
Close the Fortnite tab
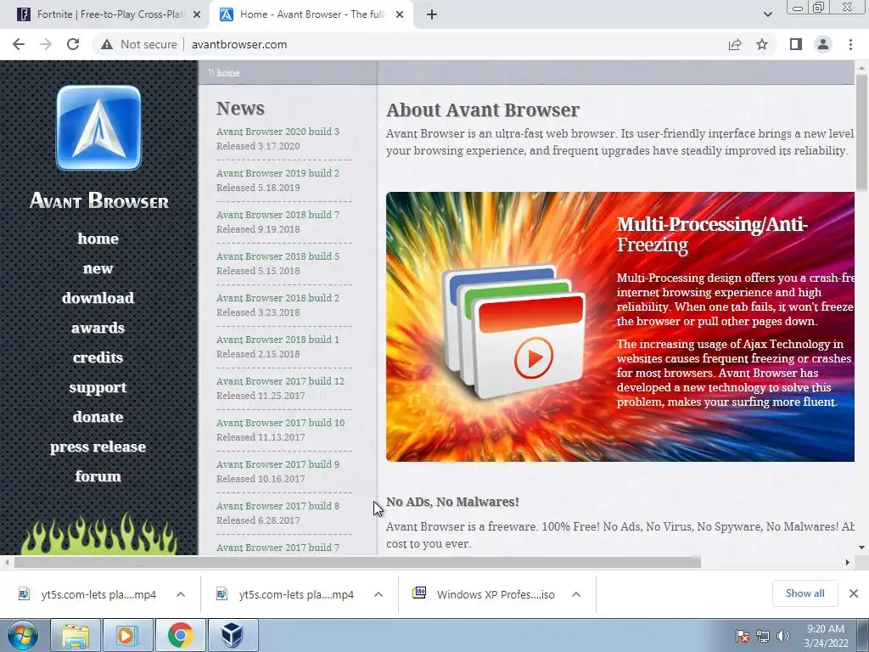[197, 15]
